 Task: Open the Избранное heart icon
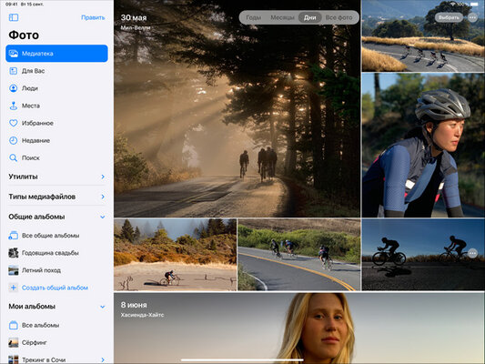coord(14,123)
